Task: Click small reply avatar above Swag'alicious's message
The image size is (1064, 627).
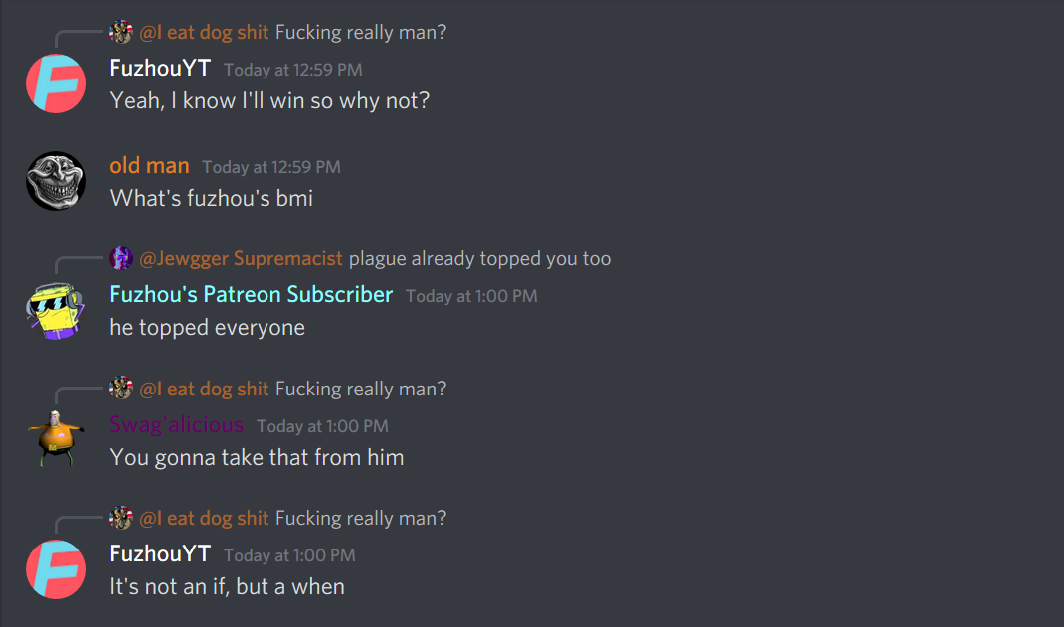Action: pyautogui.click(x=121, y=389)
